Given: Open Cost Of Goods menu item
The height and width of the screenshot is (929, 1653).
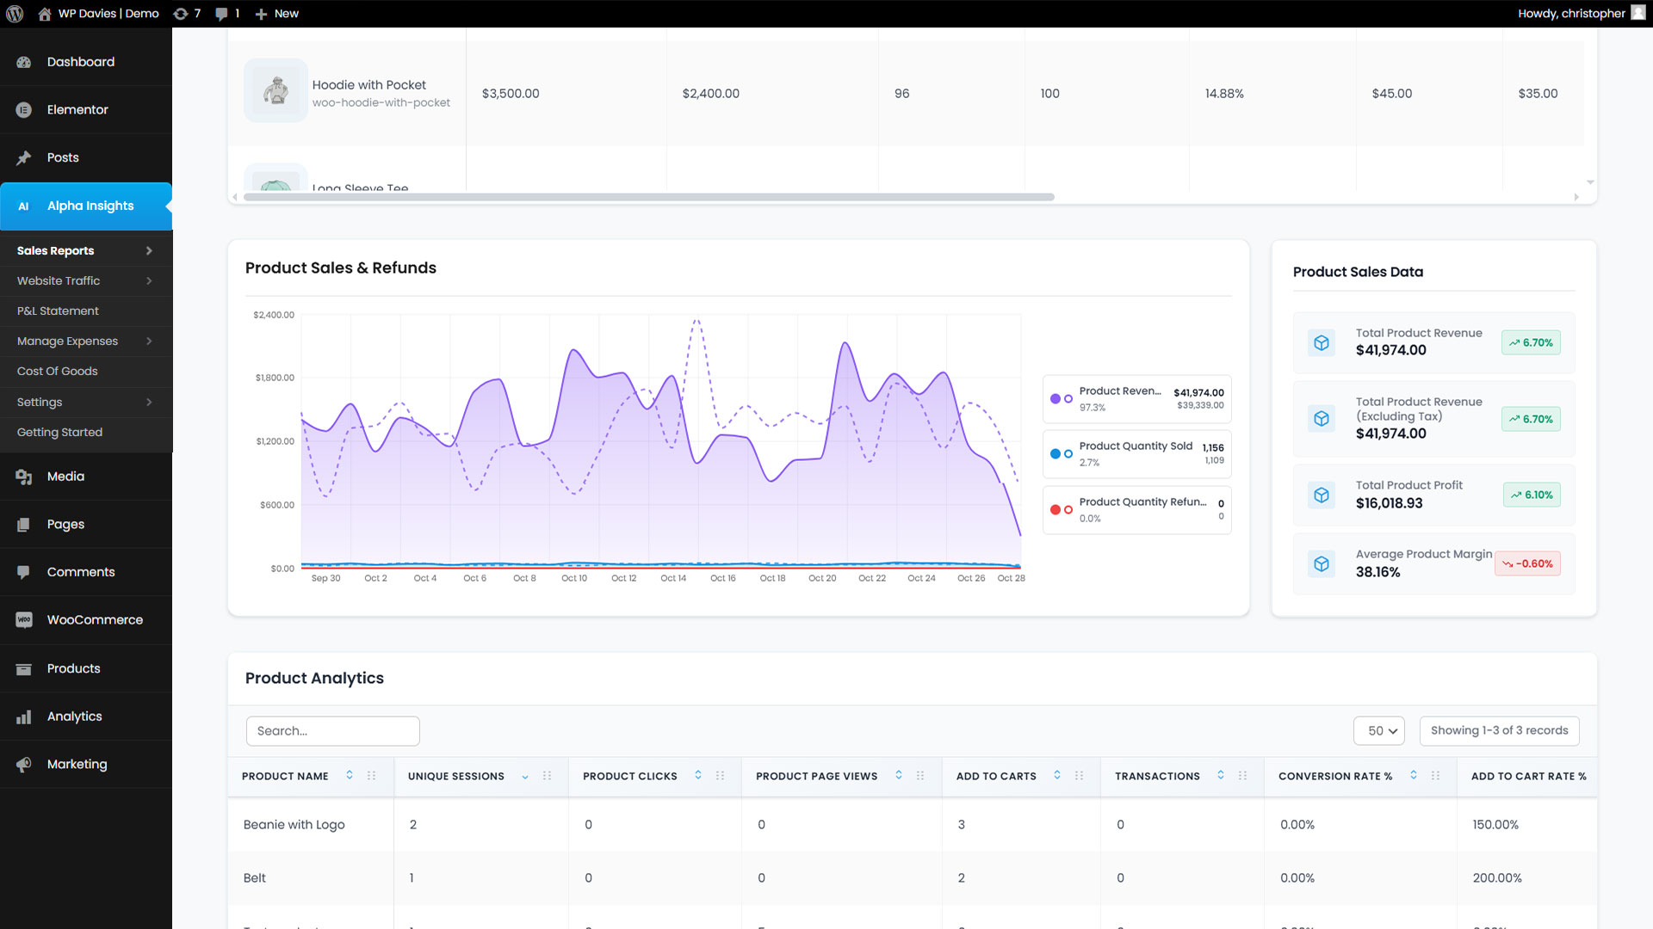Looking at the screenshot, I should pos(57,372).
